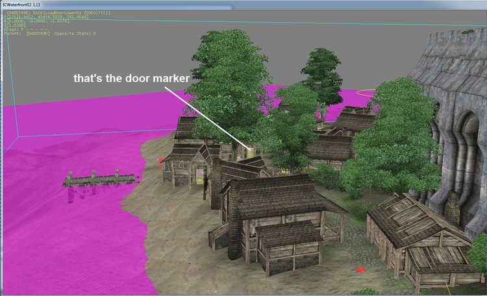The width and height of the screenshot is (487, 296).
Task: Click the ICWaterfront02 3,11 window title
Action: click(21, 5)
